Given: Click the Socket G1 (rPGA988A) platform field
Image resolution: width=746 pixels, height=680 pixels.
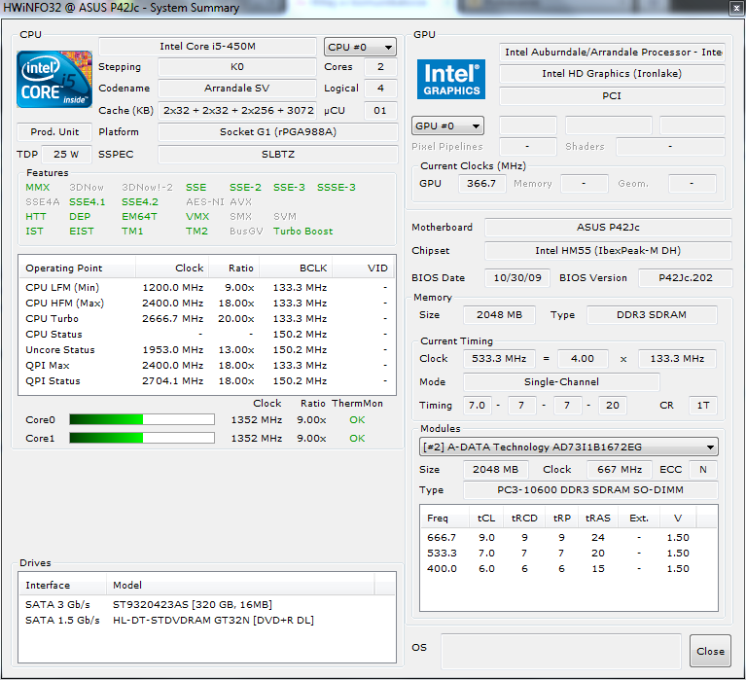Looking at the screenshot, I should click(x=278, y=131).
